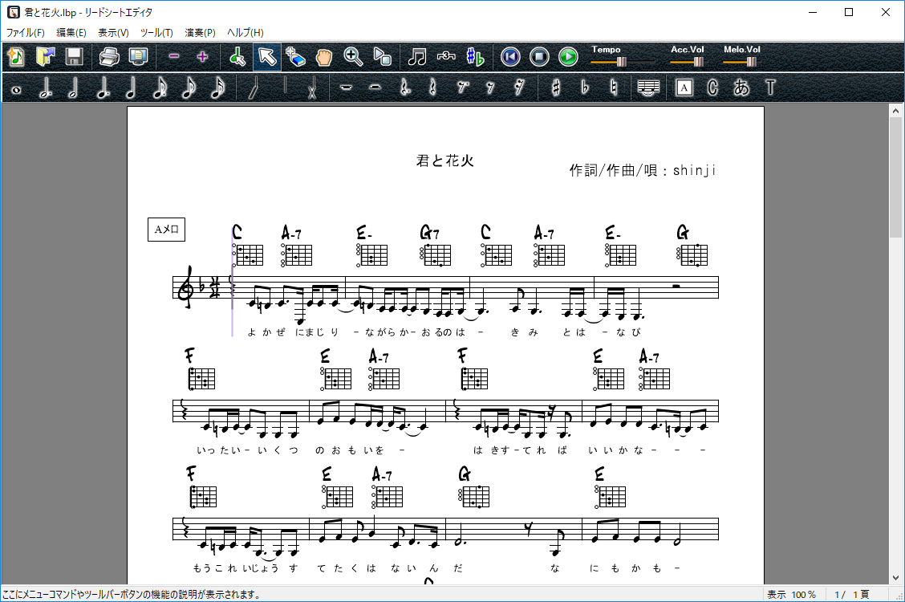The image size is (905, 602).
Task: Select the quarter rest
Action: (x=433, y=88)
